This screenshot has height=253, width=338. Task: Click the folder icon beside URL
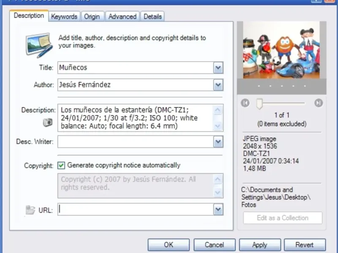[30, 210]
